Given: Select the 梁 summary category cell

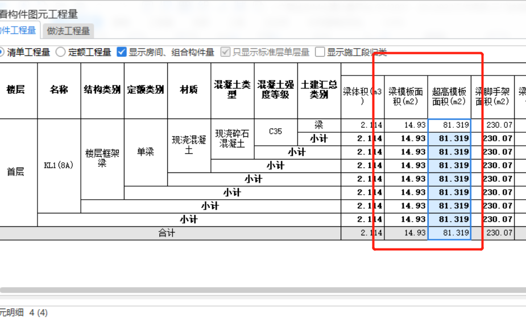Looking at the screenshot, I should (x=319, y=125).
